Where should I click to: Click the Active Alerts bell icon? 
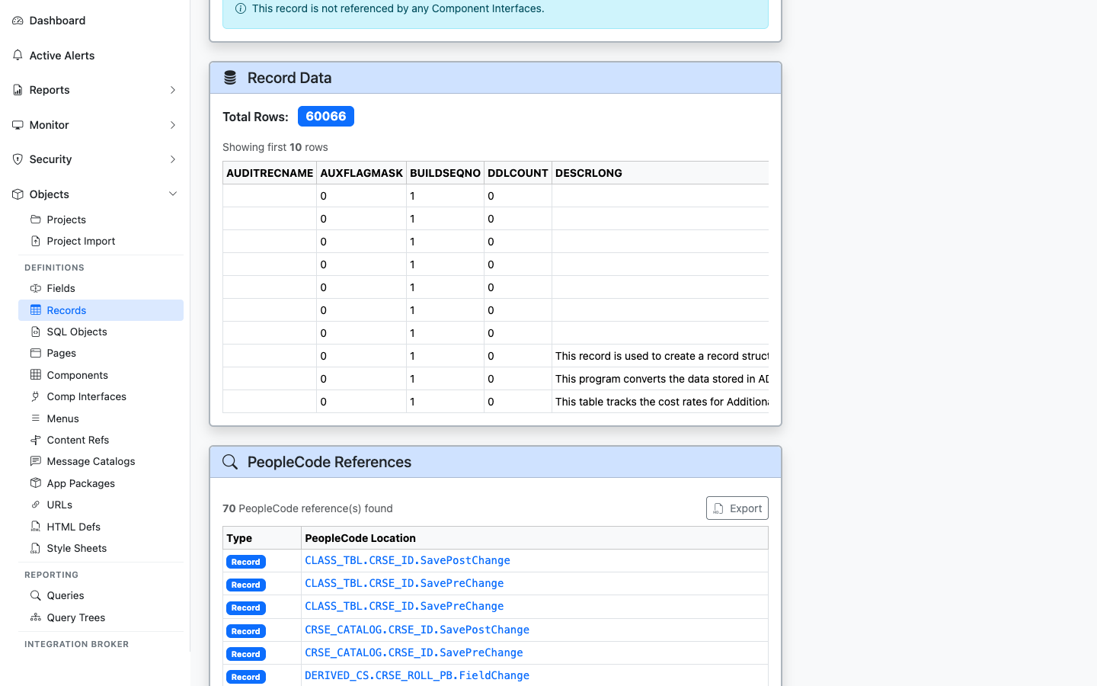[x=18, y=56]
